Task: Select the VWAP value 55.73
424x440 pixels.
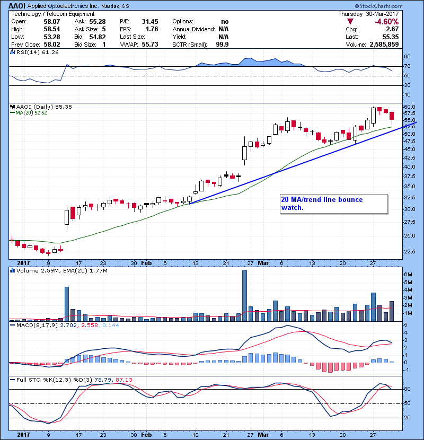Action: click(x=150, y=45)
